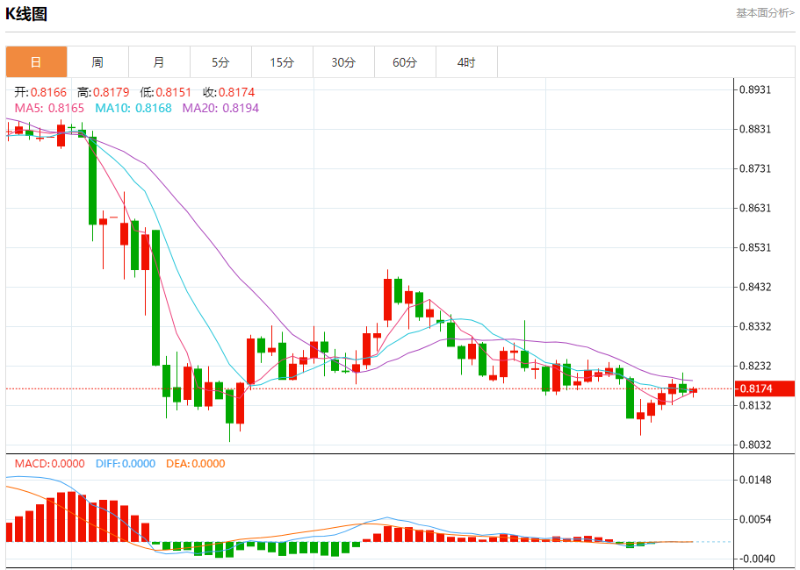This screenshot has height=570, width=800.
Task: Click the 0.8831 price axis label
Action: pyautogui.click(x=755, y=130)
